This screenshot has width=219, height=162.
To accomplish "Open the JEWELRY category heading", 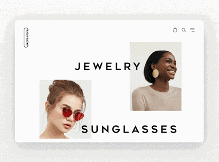I will coord(108,66).
